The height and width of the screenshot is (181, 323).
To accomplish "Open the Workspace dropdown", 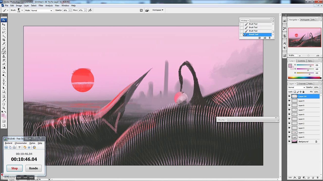I will point(158,10).
